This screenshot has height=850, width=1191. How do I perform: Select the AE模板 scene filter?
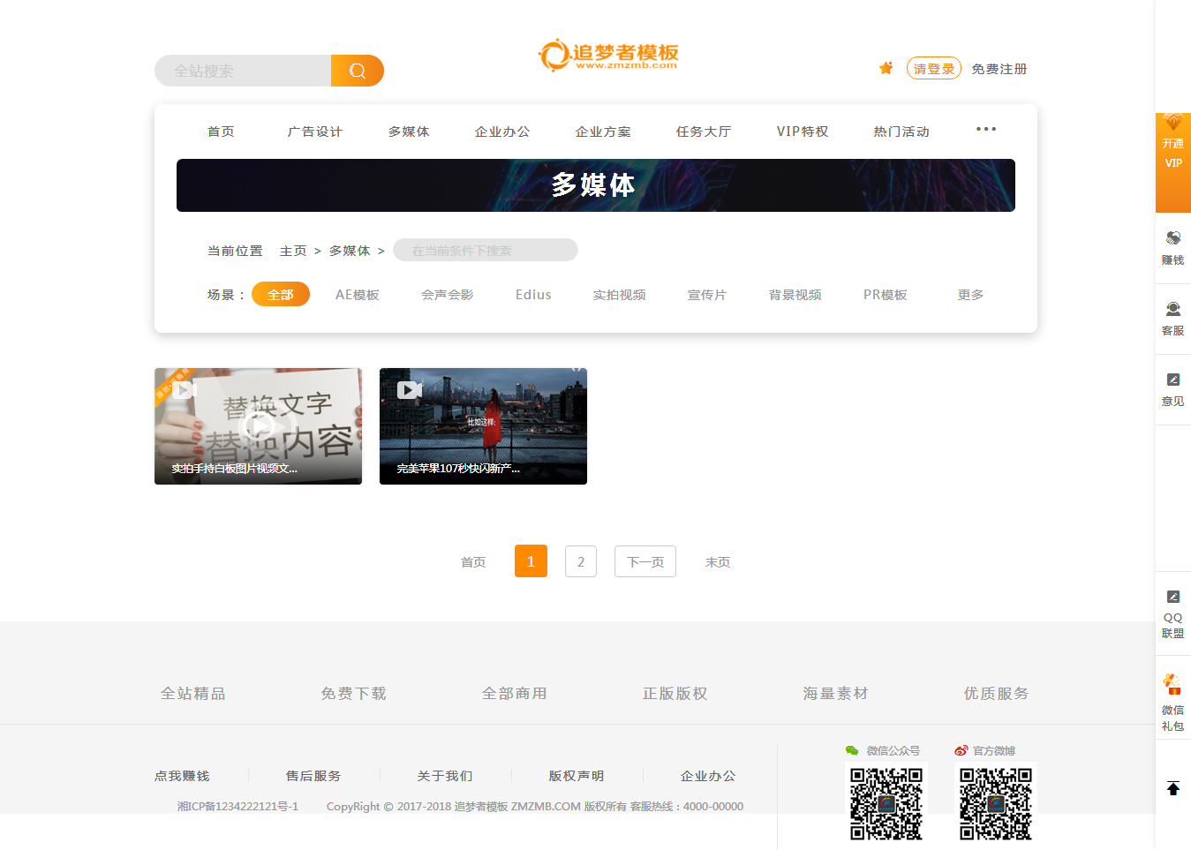(357, 295)
